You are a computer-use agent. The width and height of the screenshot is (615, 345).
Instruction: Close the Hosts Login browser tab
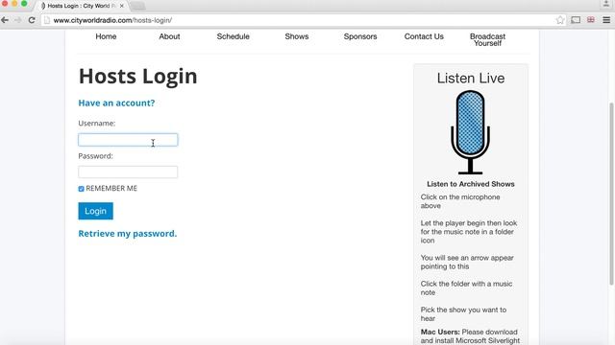pyautogui.click(x=122, y=6)
